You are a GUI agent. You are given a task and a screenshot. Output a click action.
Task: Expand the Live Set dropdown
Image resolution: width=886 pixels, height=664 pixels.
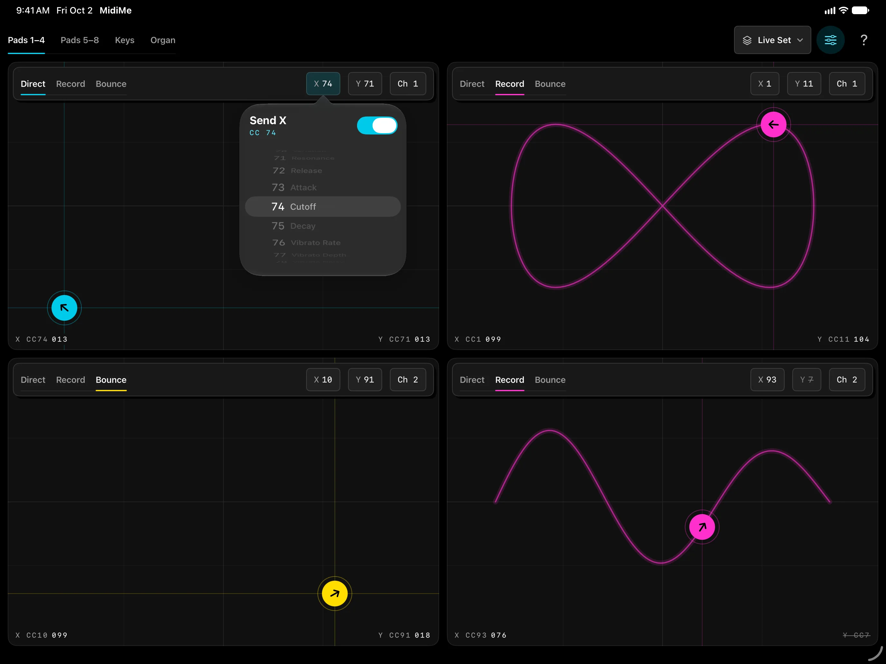(772, 40)
